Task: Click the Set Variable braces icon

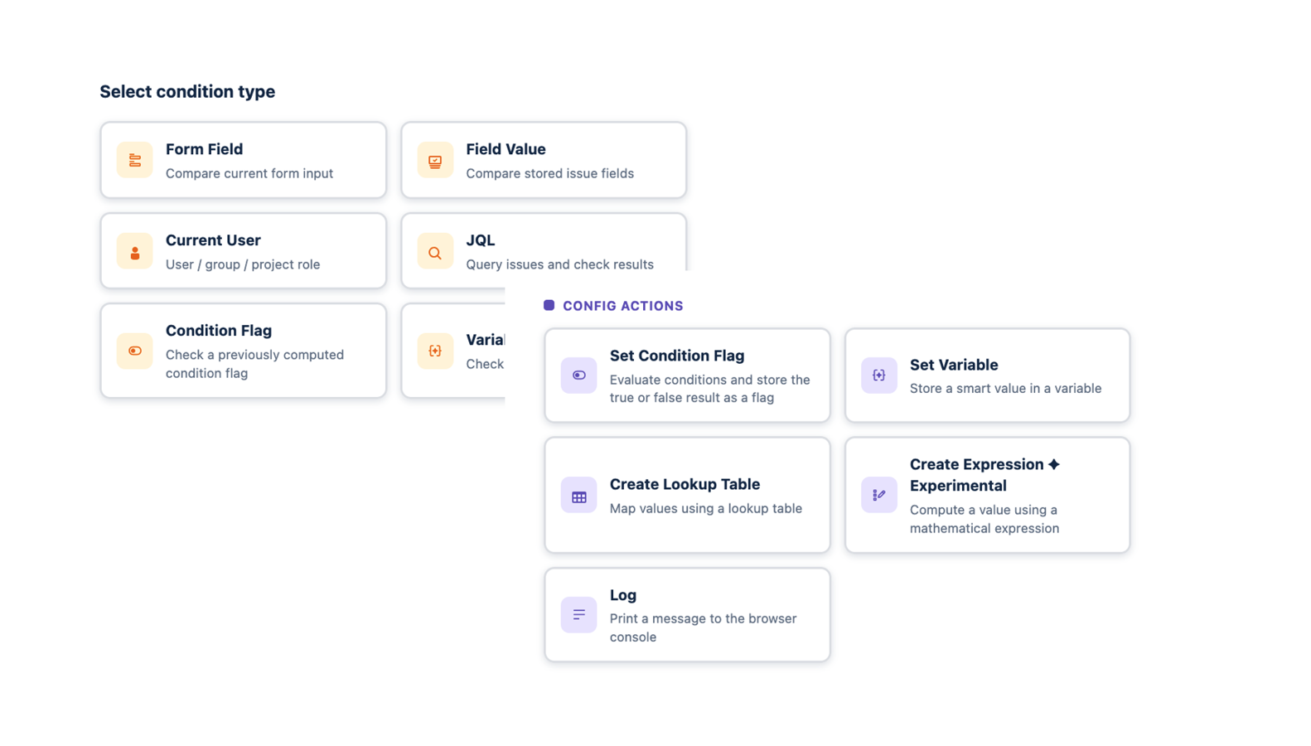Action: tap(878, 375)
